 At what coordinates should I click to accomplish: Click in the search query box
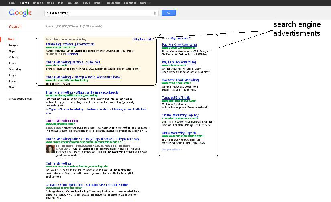tap(98, 13)
